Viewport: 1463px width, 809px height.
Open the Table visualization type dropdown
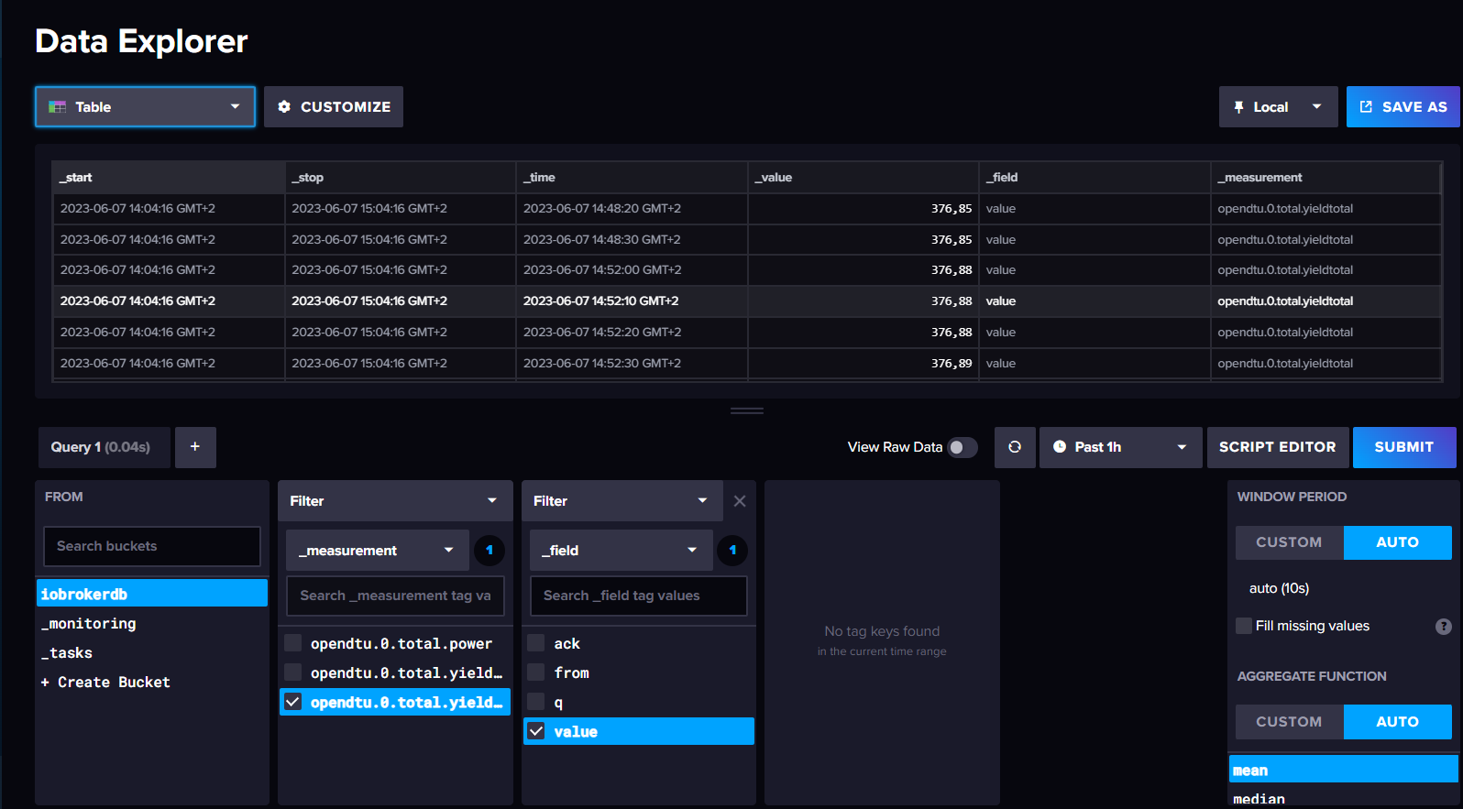[145, 107]
